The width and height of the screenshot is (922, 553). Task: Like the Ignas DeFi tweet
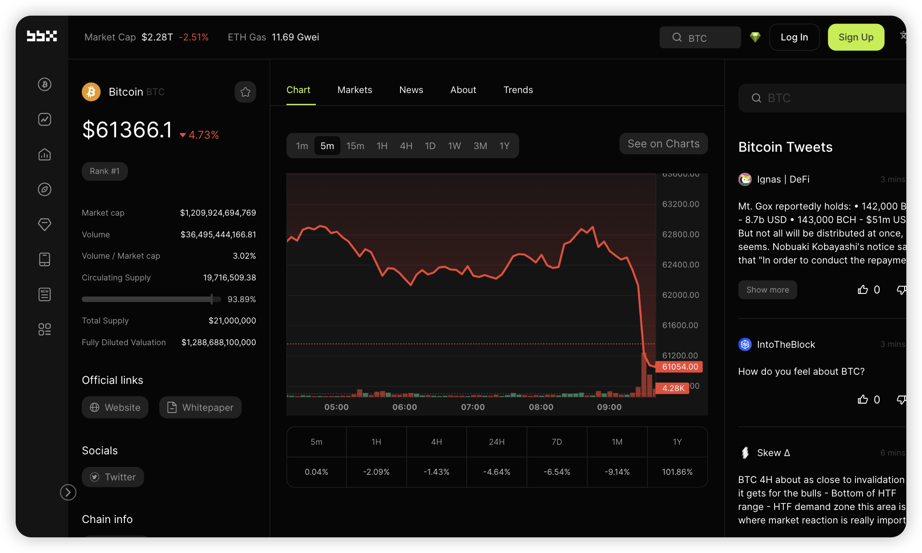pos(863,290)
